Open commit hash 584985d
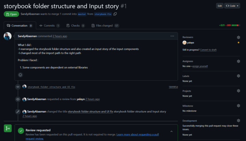The height and width of the screenshot is (141, 246). pos(173,87)
